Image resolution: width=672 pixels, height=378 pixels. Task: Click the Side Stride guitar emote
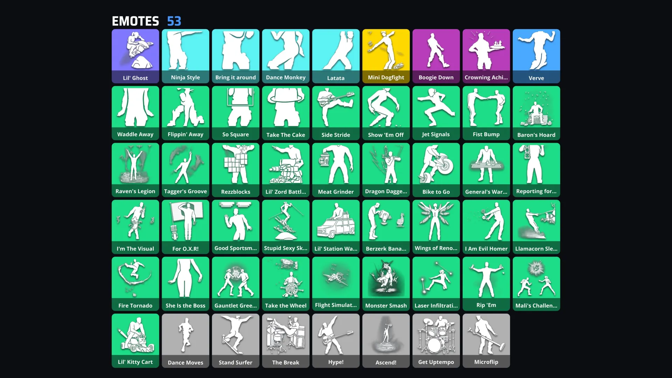[336, 113]
